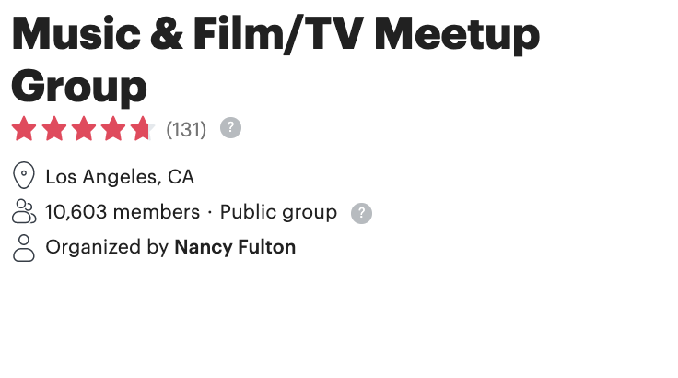Open organizer Nancy Fulton's profile

click(235, 247)
